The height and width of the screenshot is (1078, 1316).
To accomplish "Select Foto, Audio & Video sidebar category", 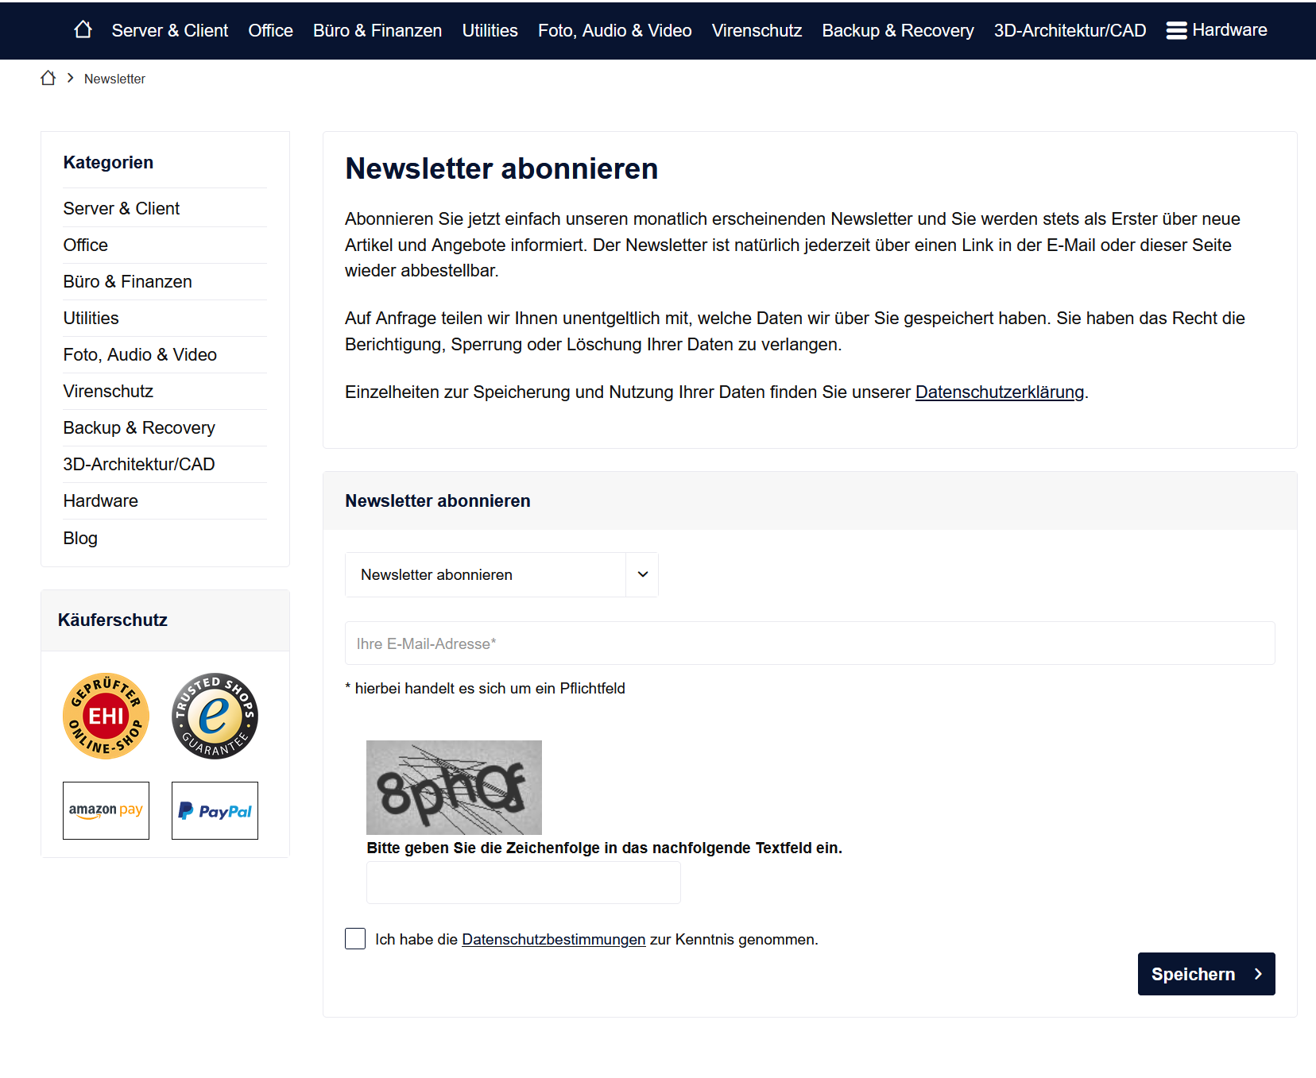I will [x=140, y=354].
